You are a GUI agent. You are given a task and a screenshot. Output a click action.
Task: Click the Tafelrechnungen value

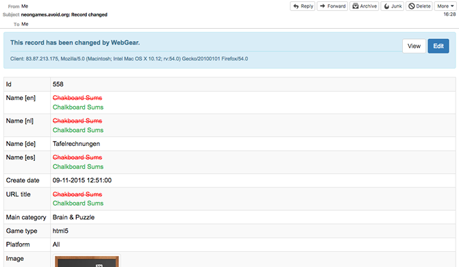coord(76,144)
